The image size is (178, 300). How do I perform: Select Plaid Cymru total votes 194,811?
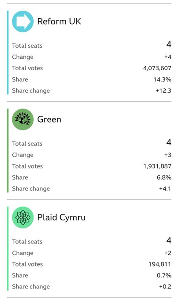[x=159, y=264]
